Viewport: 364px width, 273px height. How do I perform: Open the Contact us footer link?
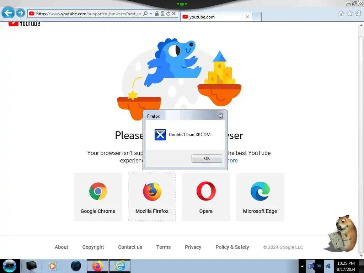[x=130, y=247]
